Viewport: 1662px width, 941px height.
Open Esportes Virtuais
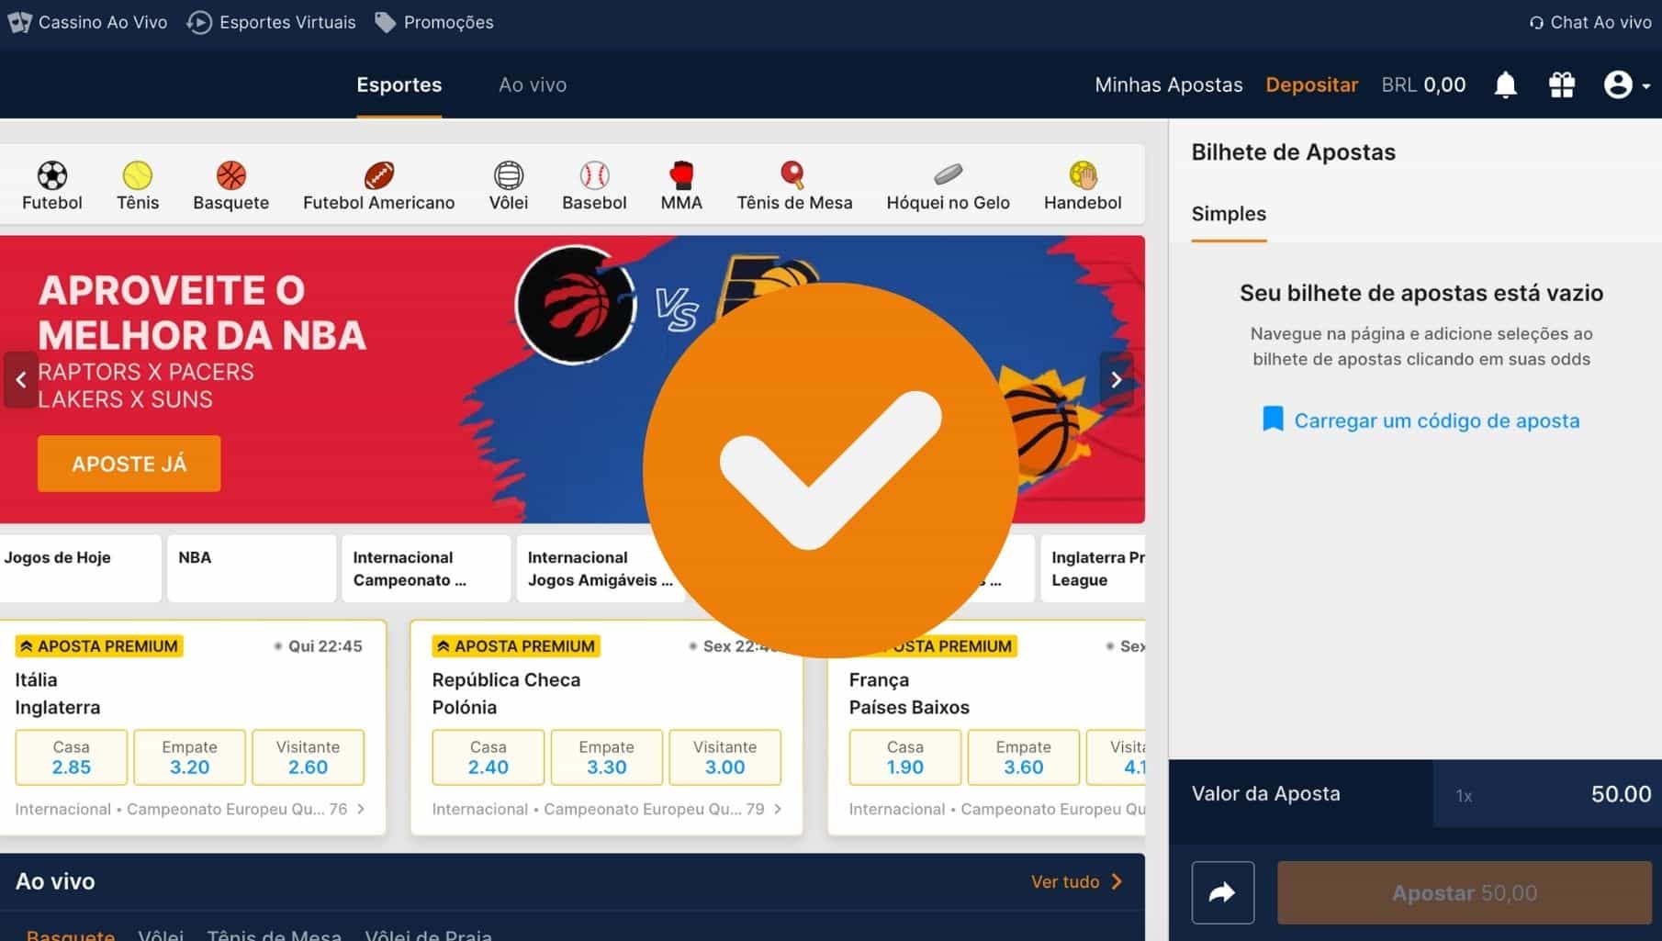[x=271, y=22]
